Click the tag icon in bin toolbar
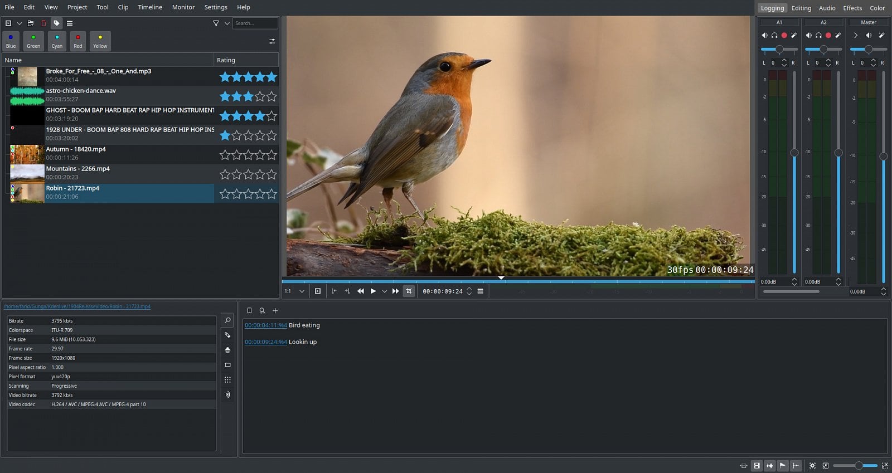892x473 pixels. tap(56, 23)
